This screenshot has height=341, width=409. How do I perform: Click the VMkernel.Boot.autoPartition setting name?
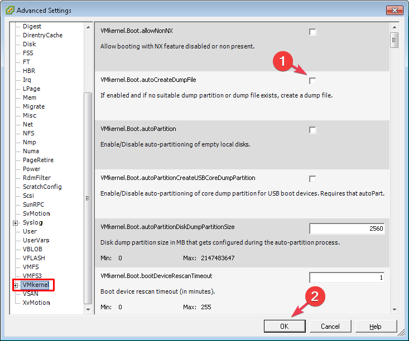click(x=138, y=129)
